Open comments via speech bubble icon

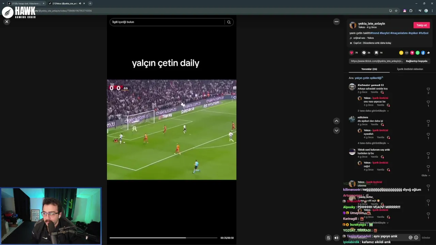[x=364, y=53]
